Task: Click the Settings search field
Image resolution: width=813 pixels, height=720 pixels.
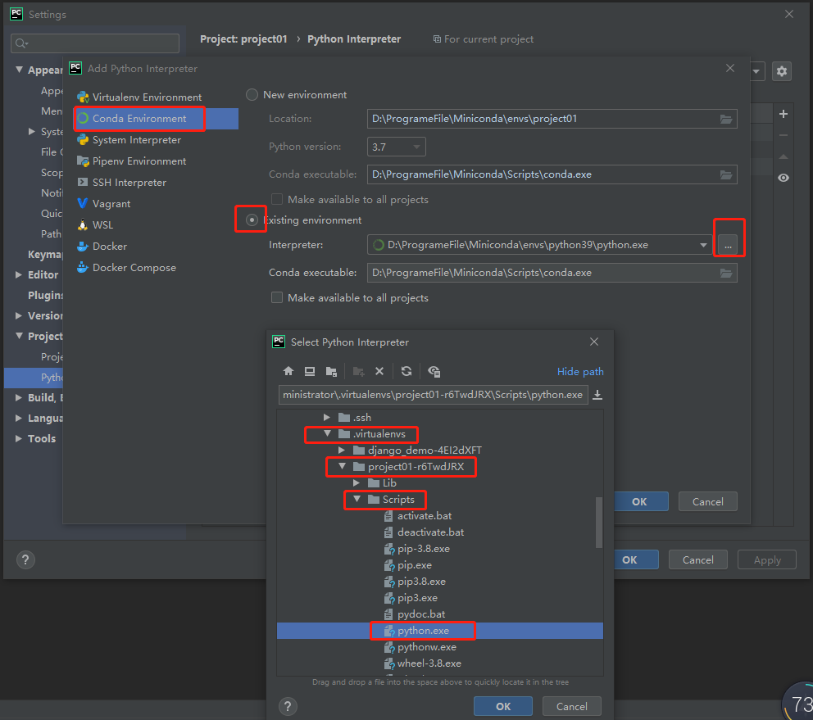Action: tap(95, 43)
